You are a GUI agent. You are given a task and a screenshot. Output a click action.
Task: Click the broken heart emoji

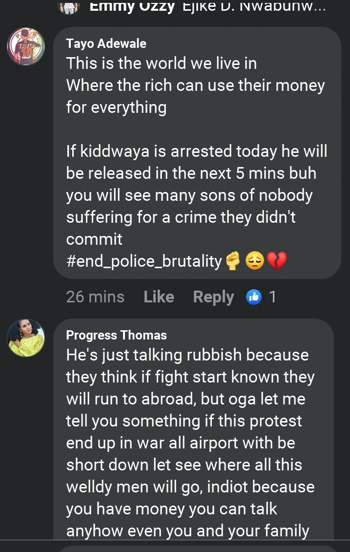point(276,262)
